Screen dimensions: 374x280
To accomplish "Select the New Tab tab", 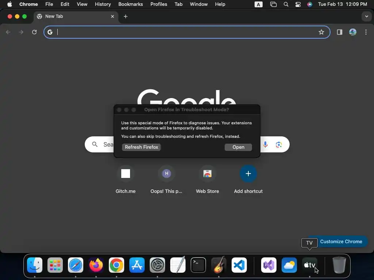I will point(75,16).
